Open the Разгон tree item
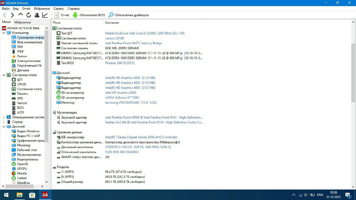This screenshot has width=356, height=200. point(19,56)
